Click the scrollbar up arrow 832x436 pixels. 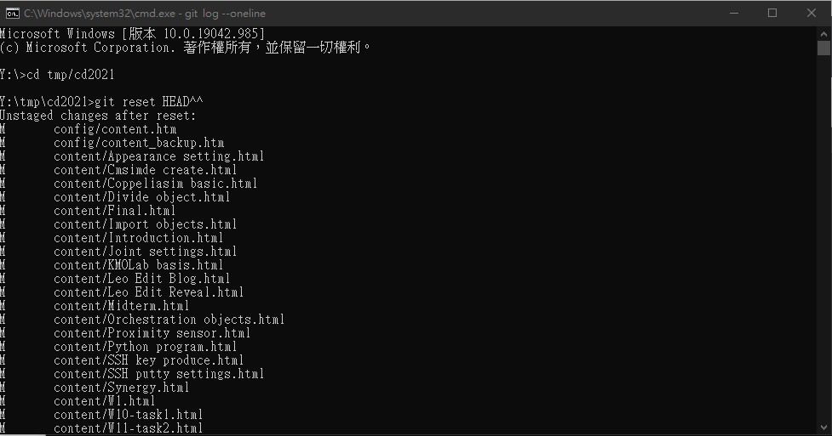coord(823,33)
